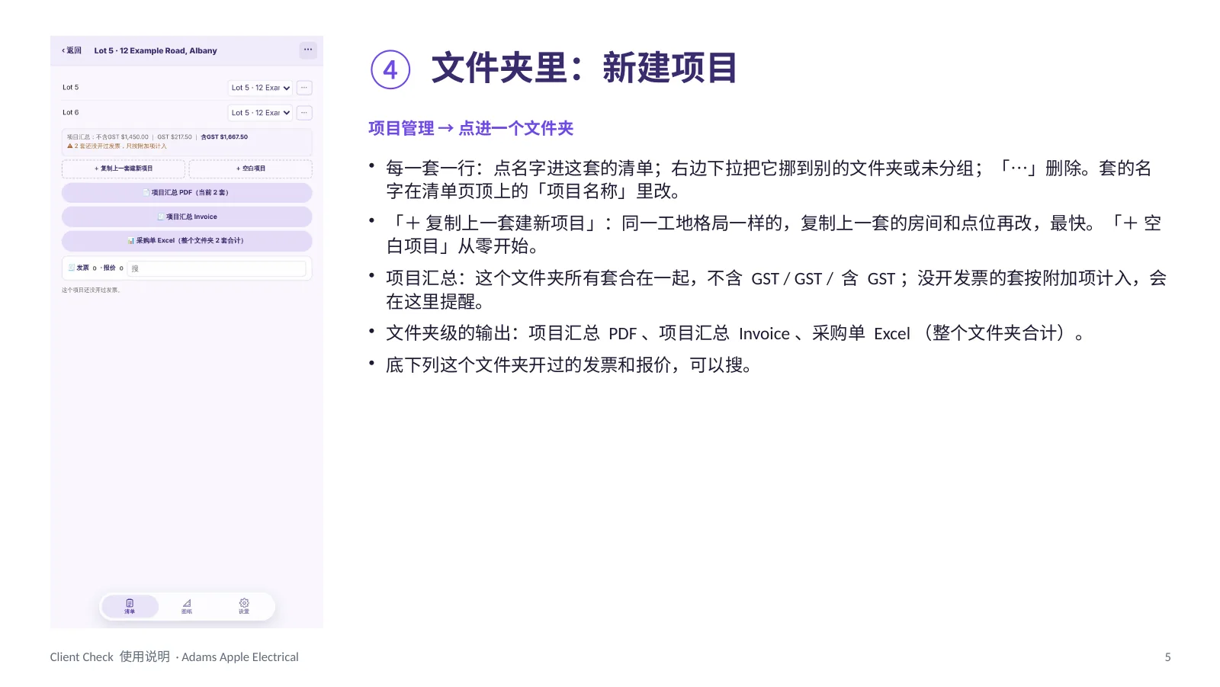Viewport: 1220px width, 687px height.
Task: Open the 设置 gear tab
Action: [244, 606]
